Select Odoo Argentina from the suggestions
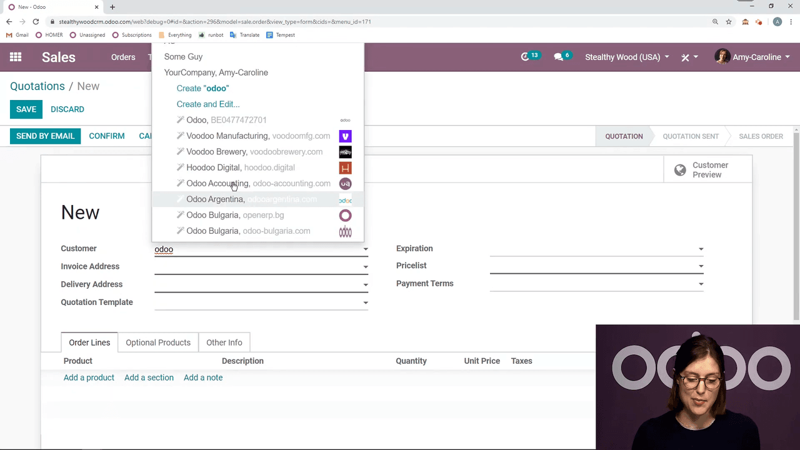 [x=215, y=199]
